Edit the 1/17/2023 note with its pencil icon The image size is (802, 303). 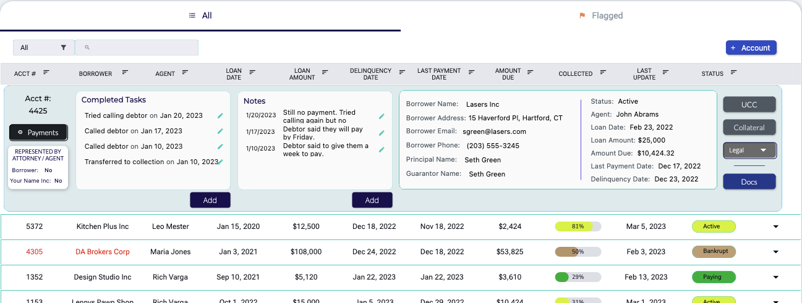click(x=382, y=133)
